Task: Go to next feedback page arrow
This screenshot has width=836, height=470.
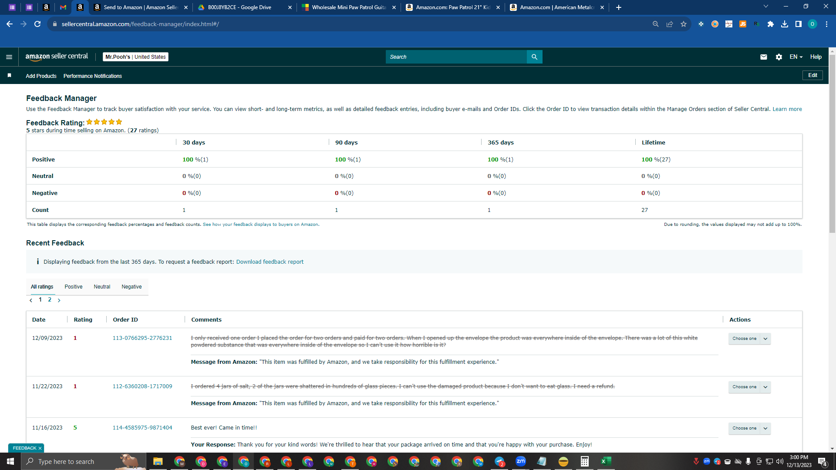Action: pyautogui.click(x=59, y=300)
